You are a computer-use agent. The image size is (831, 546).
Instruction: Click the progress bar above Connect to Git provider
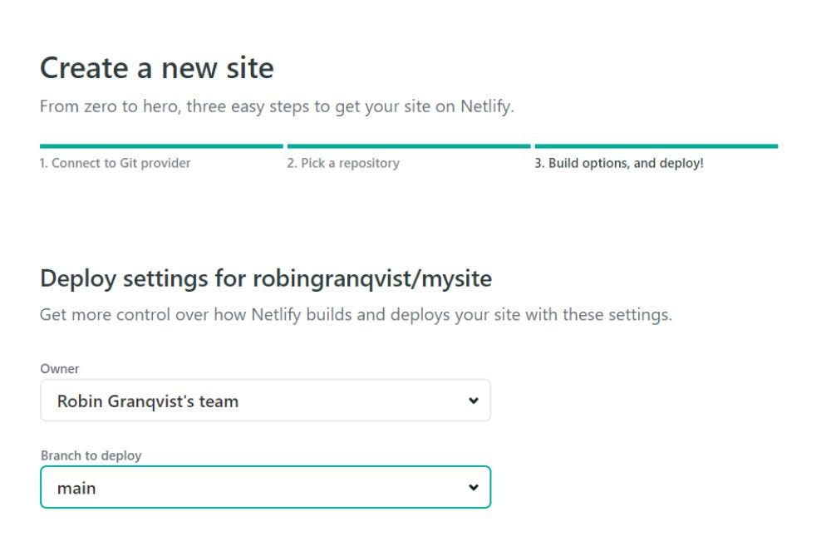[162, 145]
